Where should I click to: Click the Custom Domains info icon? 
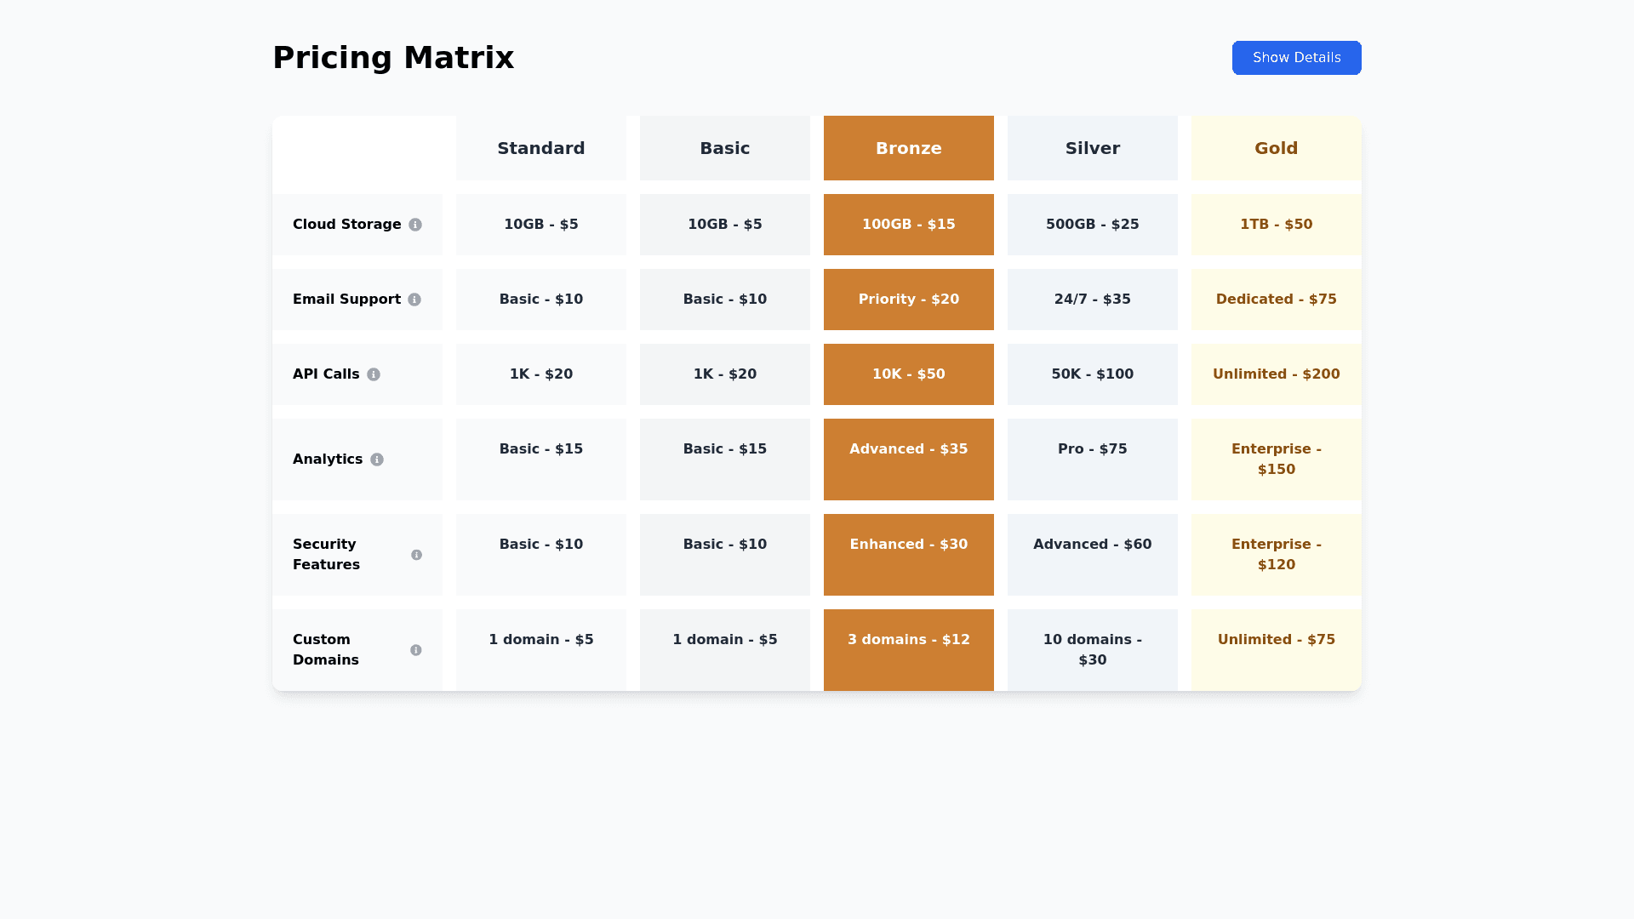pyautogui.click(x=415, y=650)
